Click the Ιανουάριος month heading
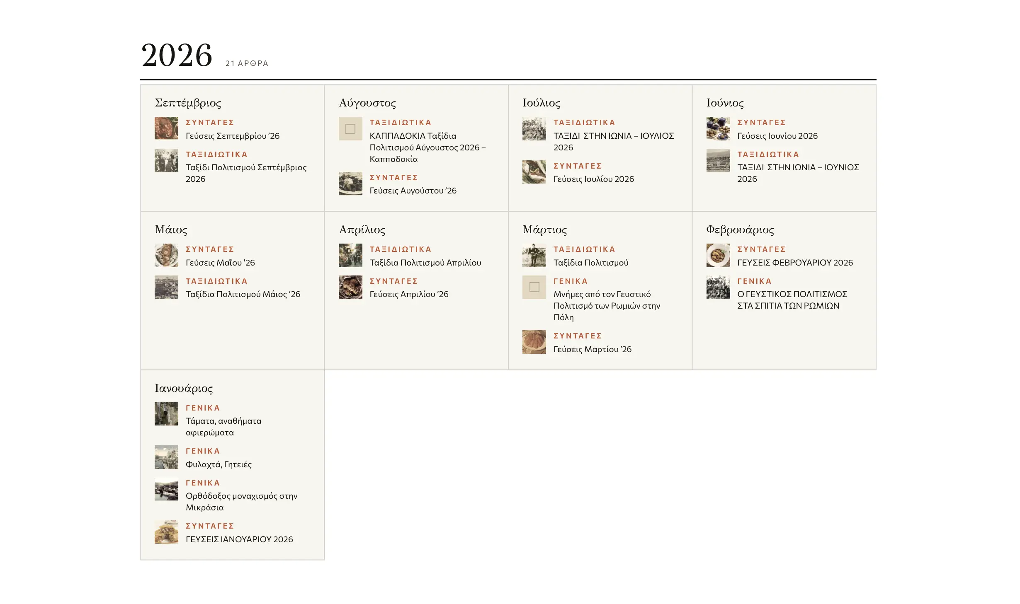 pyautogui.click(x=184, y=388)
